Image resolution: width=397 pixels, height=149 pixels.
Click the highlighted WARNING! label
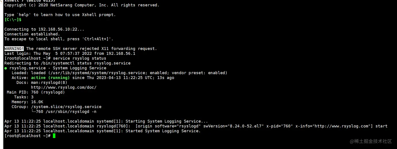pyautogui.click(x=14, y=49)
